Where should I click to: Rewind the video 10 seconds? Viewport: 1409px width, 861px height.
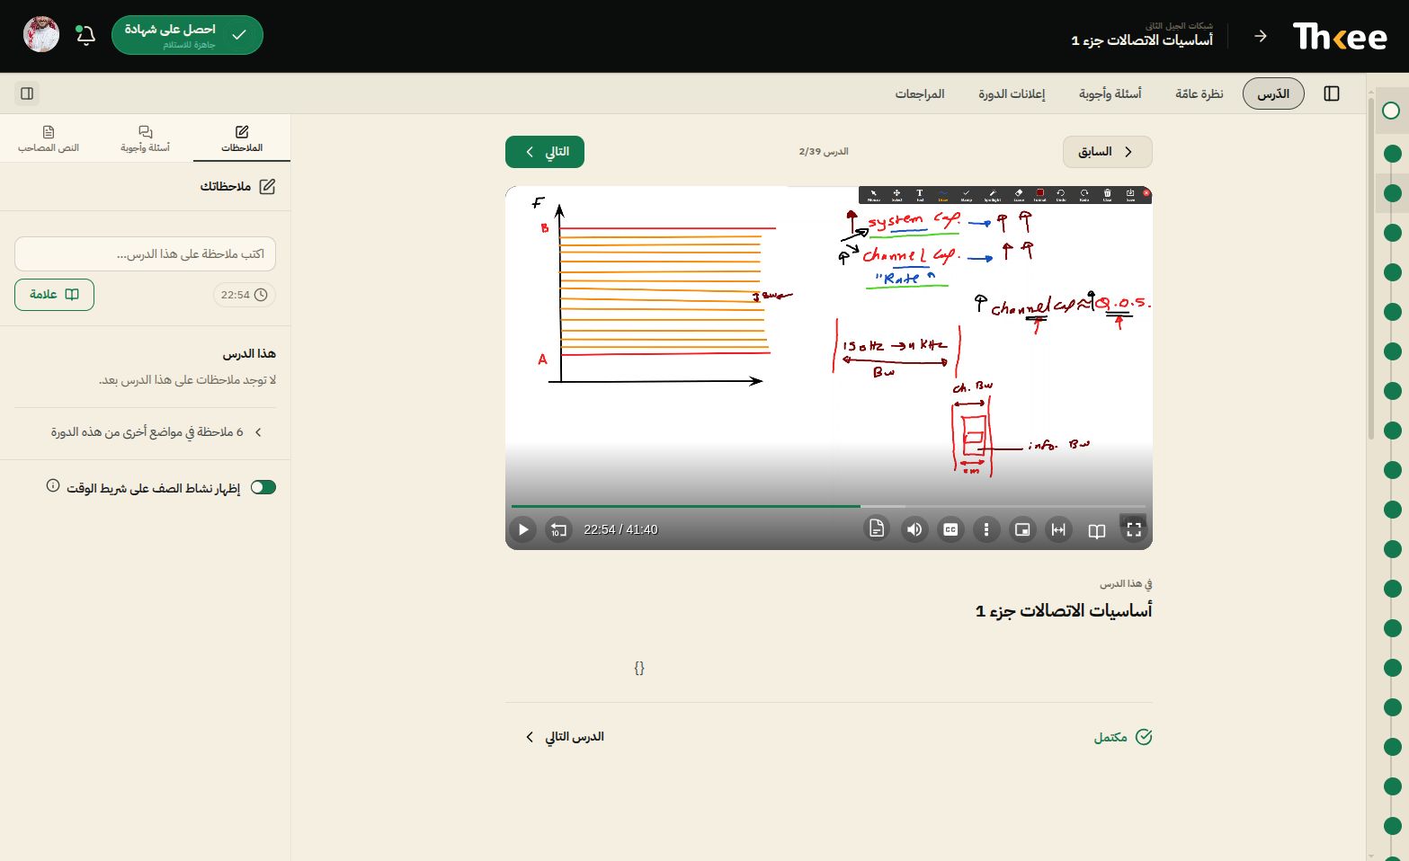coord(558,529)
